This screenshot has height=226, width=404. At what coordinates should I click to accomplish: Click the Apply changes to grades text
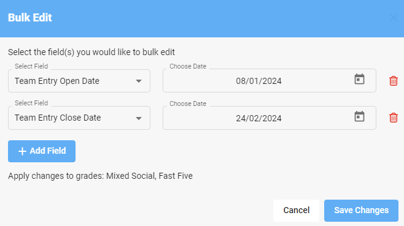point(100,176)
